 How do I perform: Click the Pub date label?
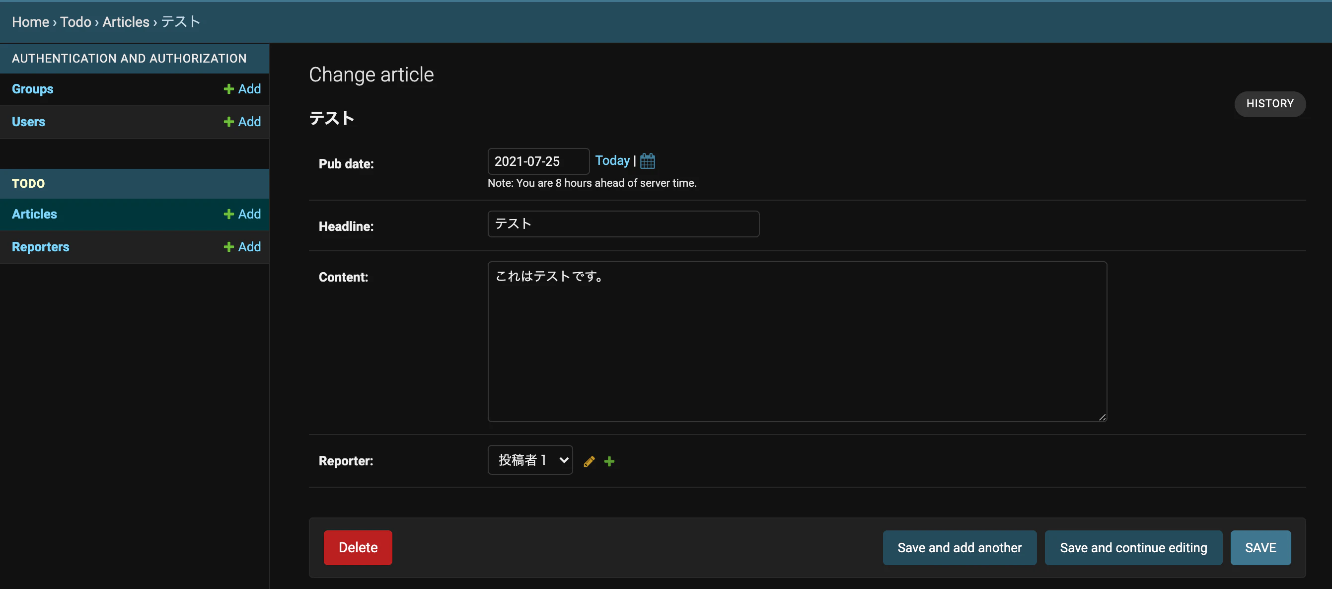click(x=346, y=164)
